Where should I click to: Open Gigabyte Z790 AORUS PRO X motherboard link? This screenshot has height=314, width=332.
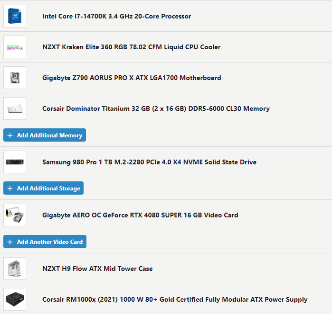coord(132,78)
